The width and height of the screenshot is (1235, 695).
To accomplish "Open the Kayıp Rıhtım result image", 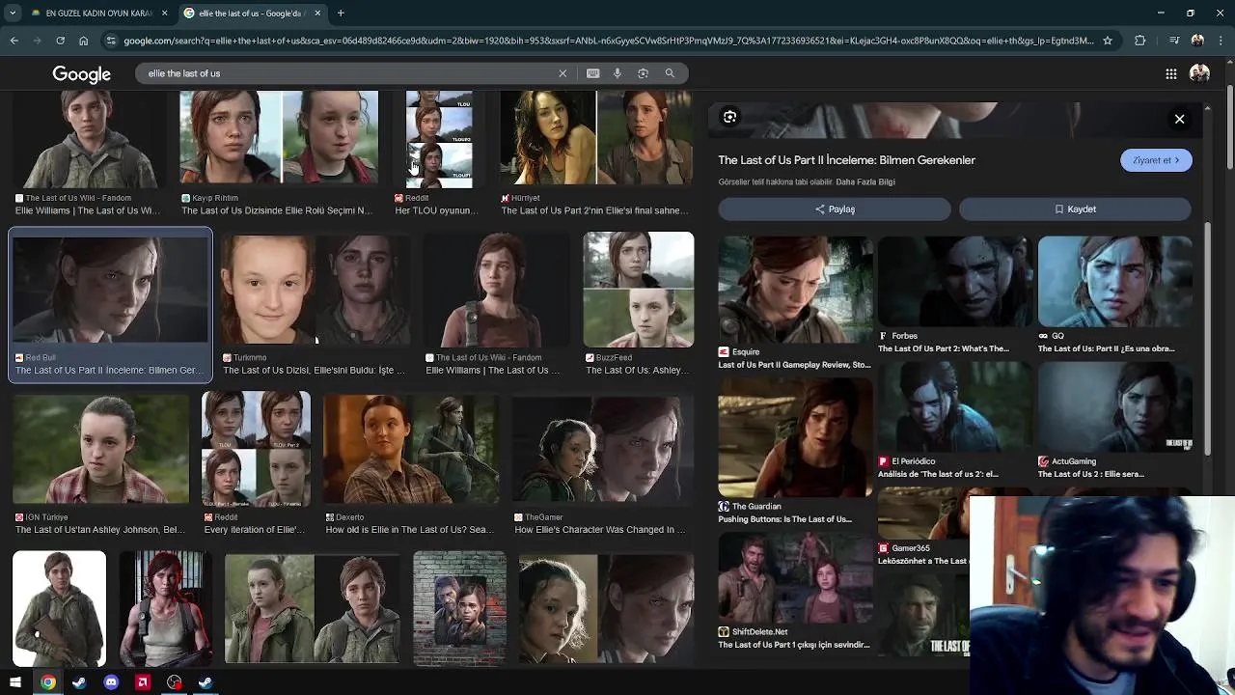I will click(x=279, y=137).
